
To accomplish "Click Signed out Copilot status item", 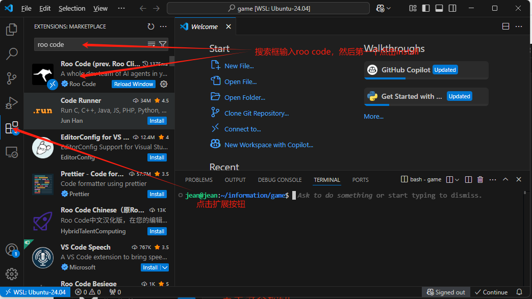I will click(x=446, y=292).
